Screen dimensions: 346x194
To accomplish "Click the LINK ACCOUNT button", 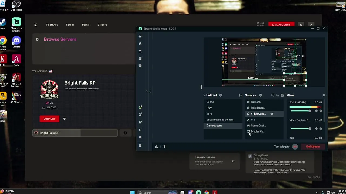I will pos(281,25).
